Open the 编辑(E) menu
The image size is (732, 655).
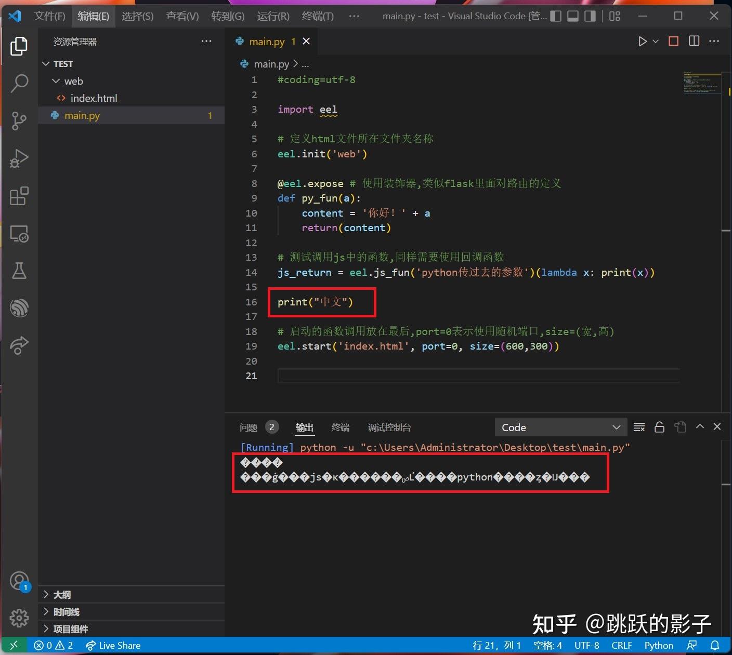click(x=94, y=16)
